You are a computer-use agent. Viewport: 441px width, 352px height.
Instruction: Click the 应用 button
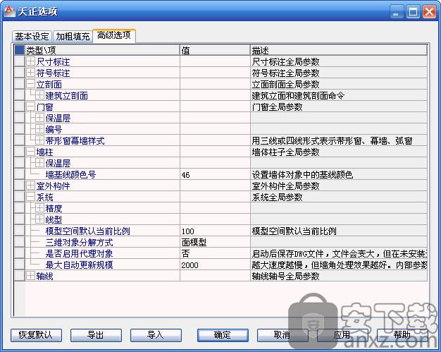(342, 335)
